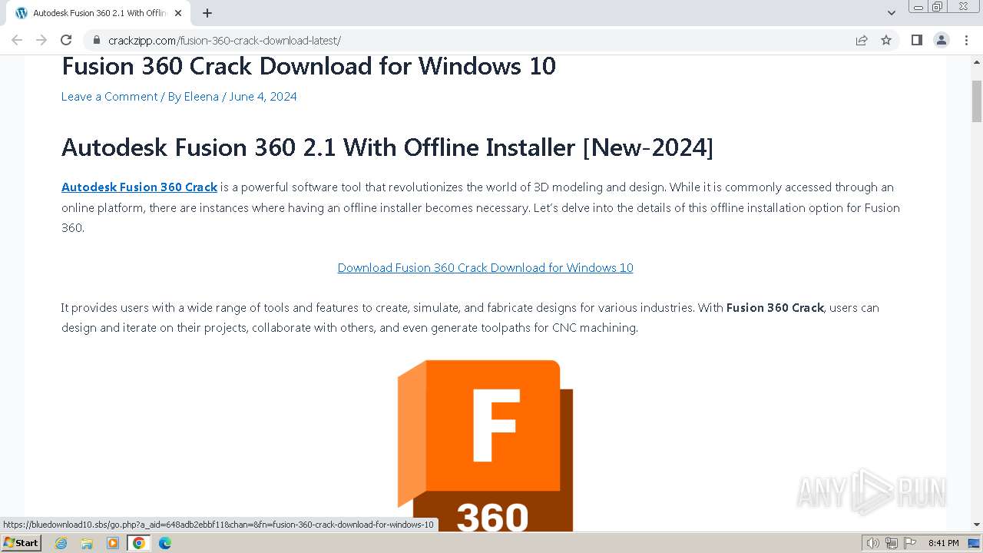
Task: Open File Explorer from taskbar
Action: [x=87, y=543]
